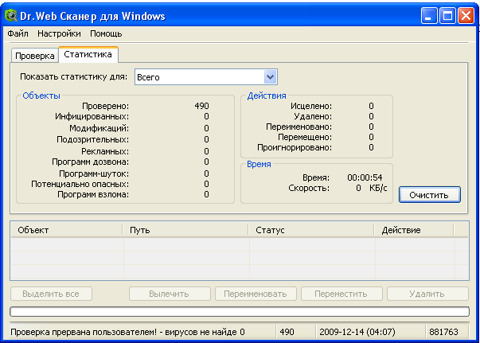Image resolution: width=480 pixels, height=343 pixels.
Task: Click status bar date 2009-12-14 (04:07)
Action: pyautogui.click(x=357, y=332)
